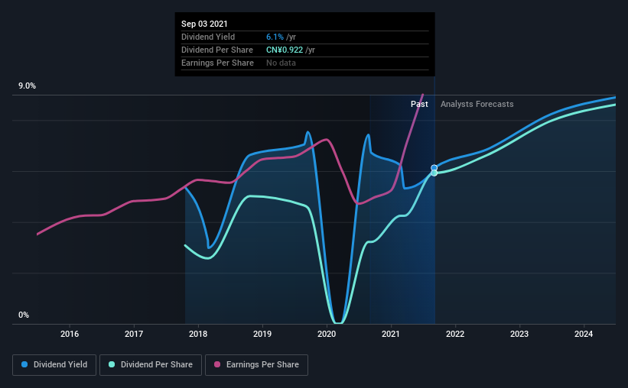Click the 6.1% dividend yield value
Viewport: 628px width, 388px height.
click(275, 37)
